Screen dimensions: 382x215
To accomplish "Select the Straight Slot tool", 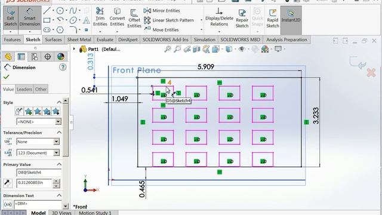I will (47, 30).
